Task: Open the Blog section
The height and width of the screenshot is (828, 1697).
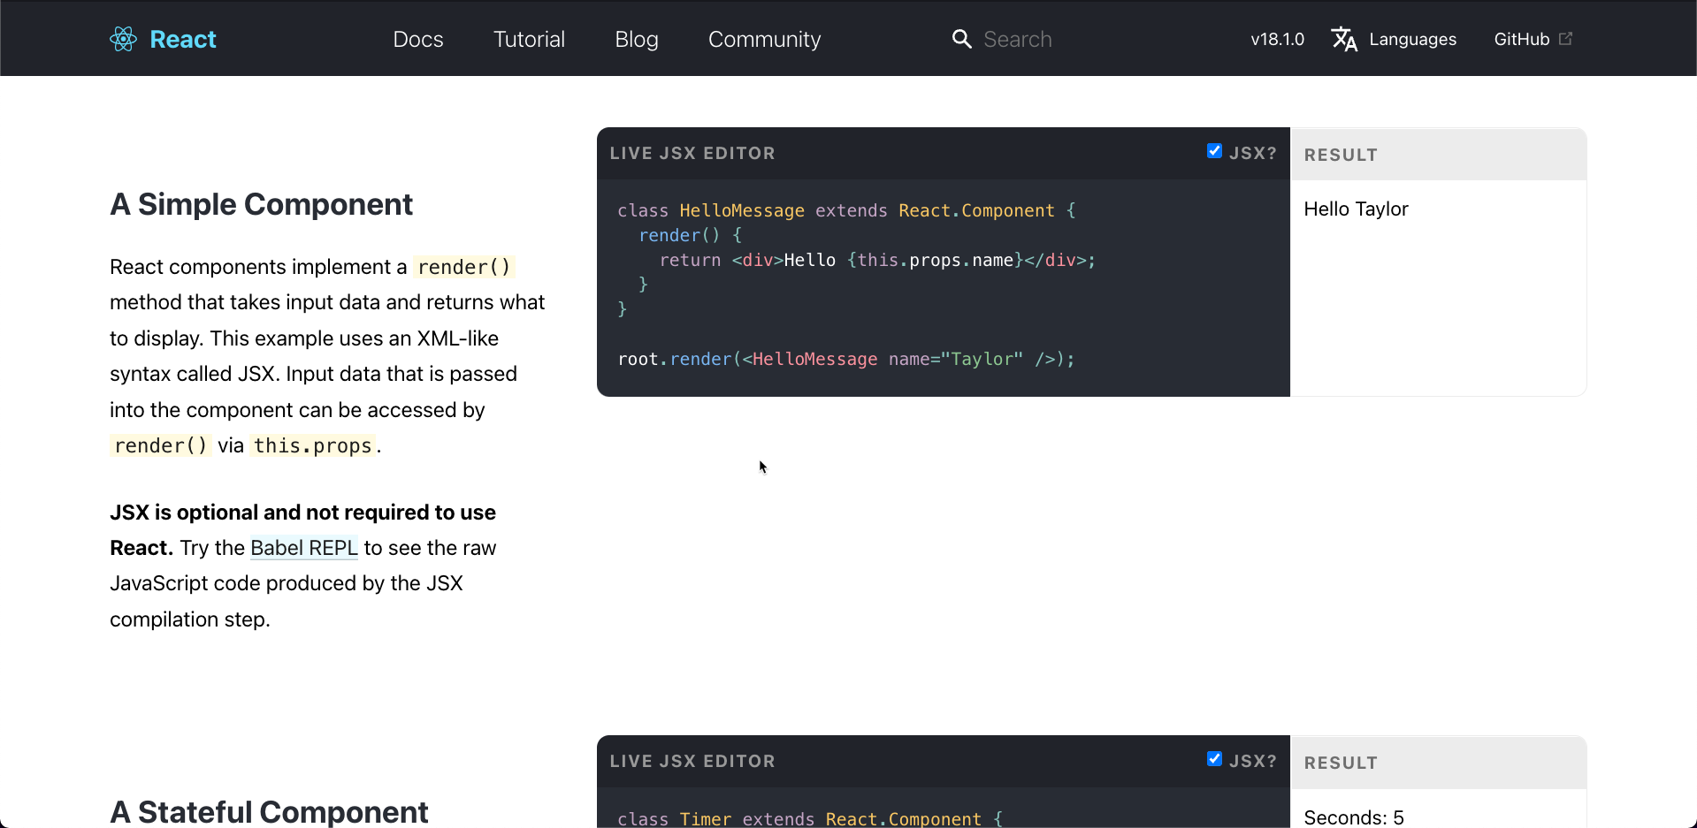Action: pos(637,39)
